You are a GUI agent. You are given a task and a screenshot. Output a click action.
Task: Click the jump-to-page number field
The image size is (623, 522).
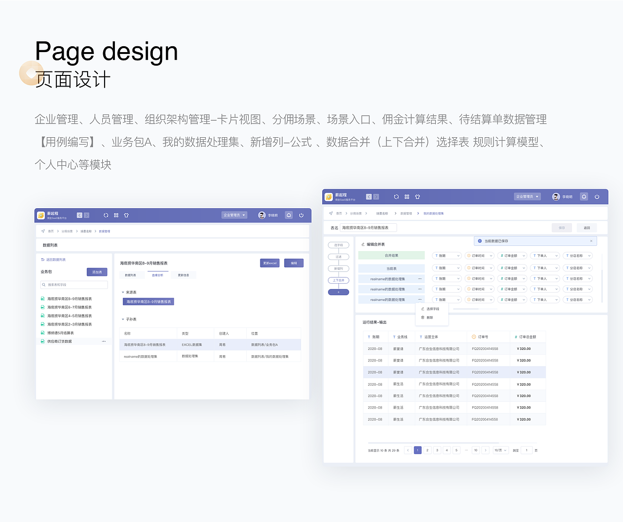(526, 450)
